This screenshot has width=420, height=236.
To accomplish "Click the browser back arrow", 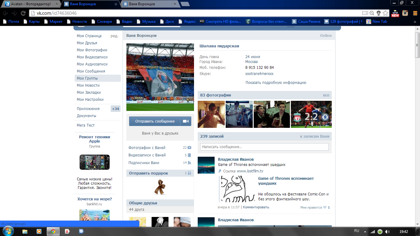I will point(6,13).
